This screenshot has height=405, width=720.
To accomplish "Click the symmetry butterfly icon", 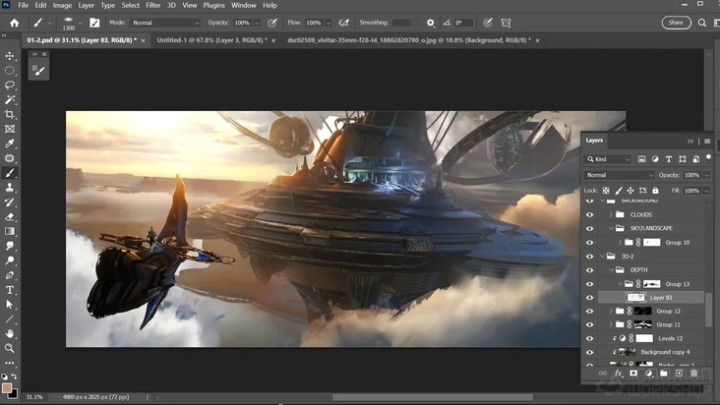I will pyautogui.click(x=506, y=23).
